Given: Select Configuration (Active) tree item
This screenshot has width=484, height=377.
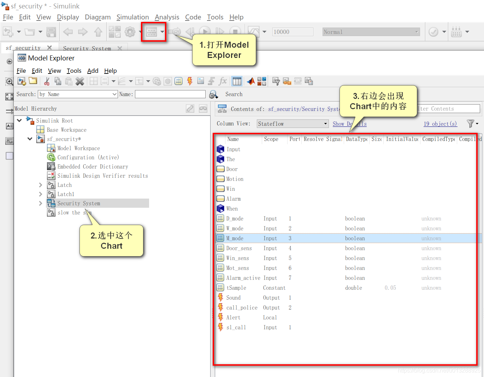Looking at the screenshot, I should [88, 157].
